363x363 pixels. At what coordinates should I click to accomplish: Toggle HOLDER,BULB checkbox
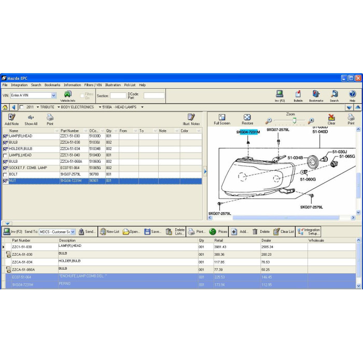(5, 149)
